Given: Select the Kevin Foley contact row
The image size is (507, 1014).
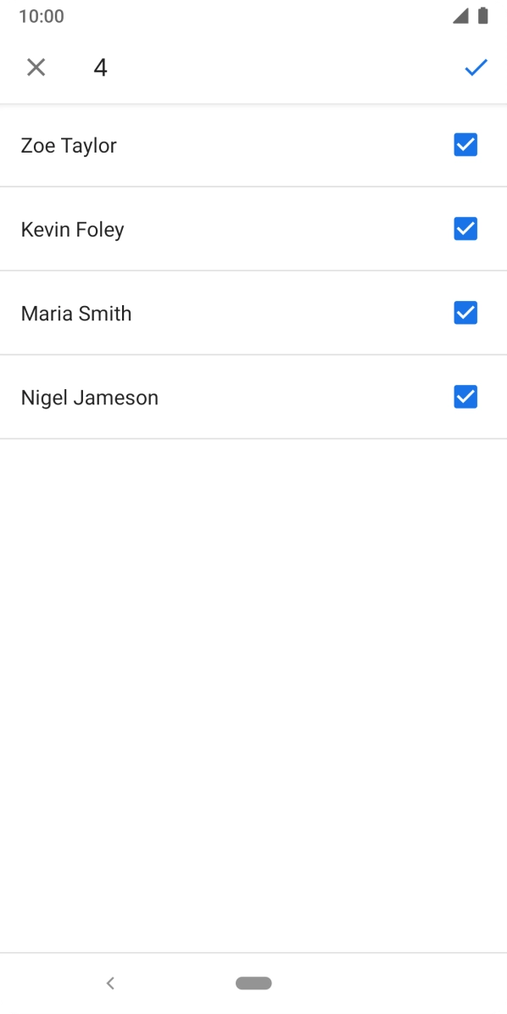Looking at the screenshot, I should (x=253, y=229).
